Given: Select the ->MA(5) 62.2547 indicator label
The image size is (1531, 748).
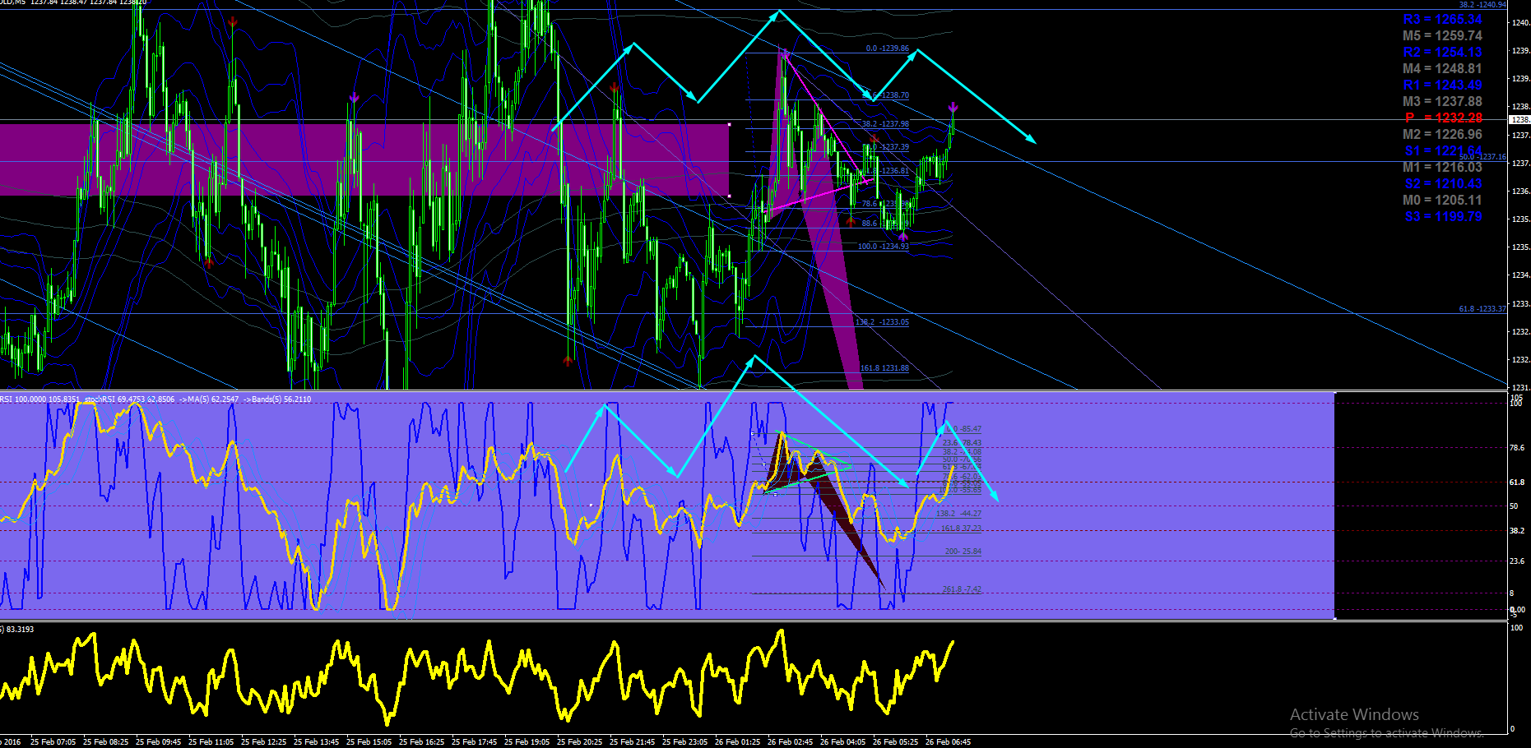Looking at the screenshot, I should coord(209,399).
